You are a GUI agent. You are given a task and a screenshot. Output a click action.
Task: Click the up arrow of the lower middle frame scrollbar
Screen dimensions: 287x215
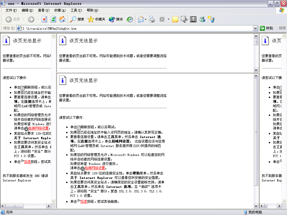click(256, 76)
